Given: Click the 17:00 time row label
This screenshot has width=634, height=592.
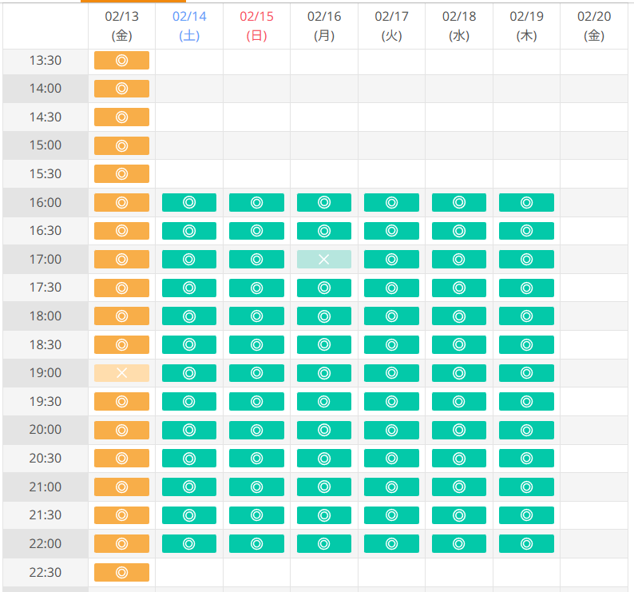Looking at the screenshot, I should click(x=45, y=260).
